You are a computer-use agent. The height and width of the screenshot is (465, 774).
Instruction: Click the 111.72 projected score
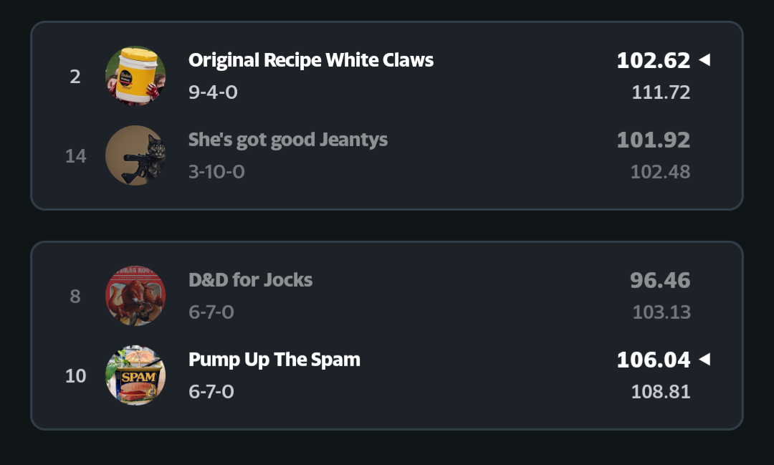pyautogui.click(x=661, y=92)
